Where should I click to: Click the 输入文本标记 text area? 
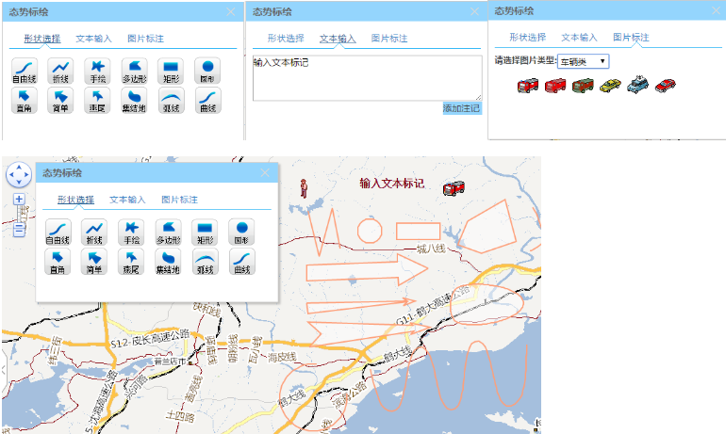(367, 78)
